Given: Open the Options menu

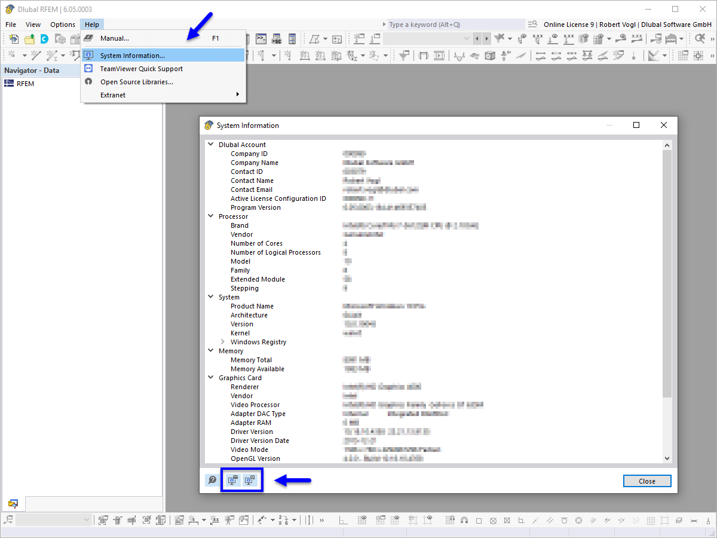Looking at the screenshot, I should 63,25.
